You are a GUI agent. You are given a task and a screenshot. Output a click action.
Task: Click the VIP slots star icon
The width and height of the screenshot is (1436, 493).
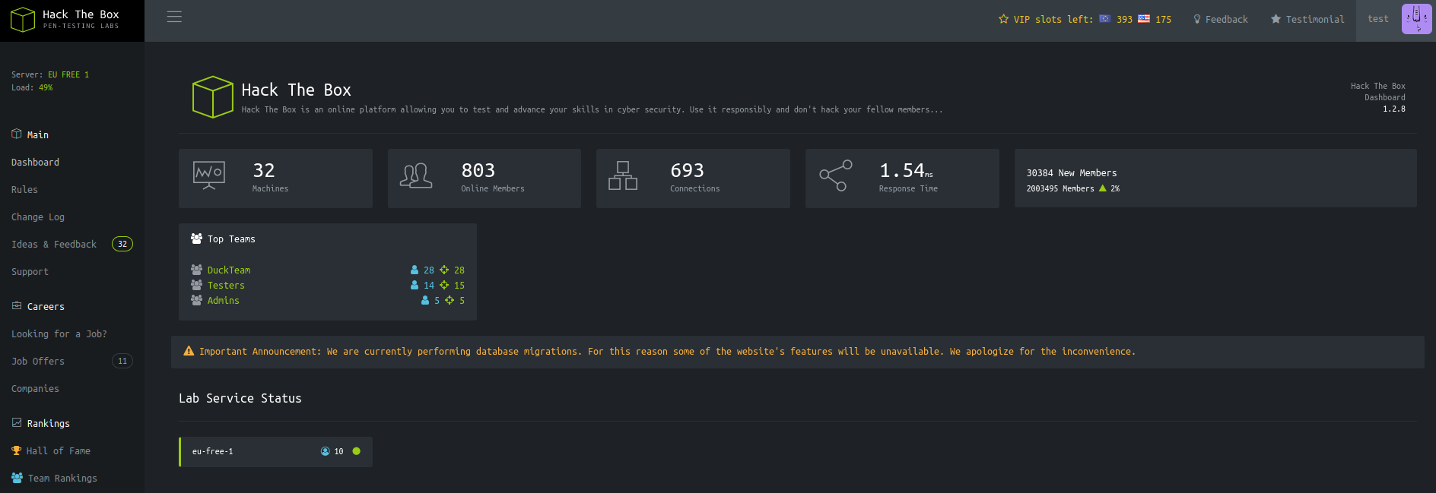tap(1003, 19)
